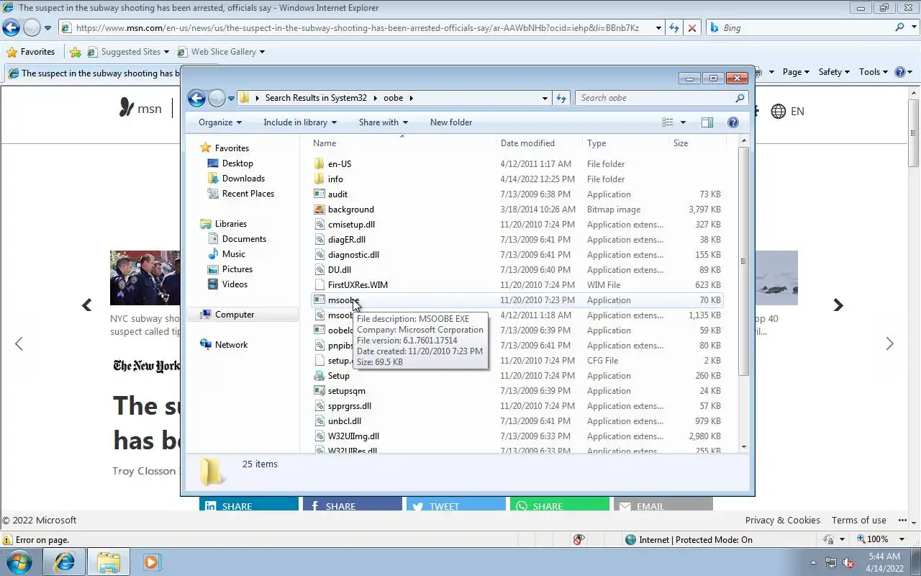Screen dimensions: 921x576
Task: Select the cmisetup.dll file icon
Action: click(x=320, y=225)
